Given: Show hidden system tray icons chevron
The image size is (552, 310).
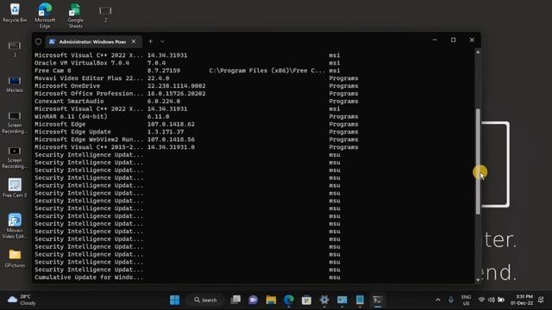Looking at the screenshot, I should tap(438, 300).
